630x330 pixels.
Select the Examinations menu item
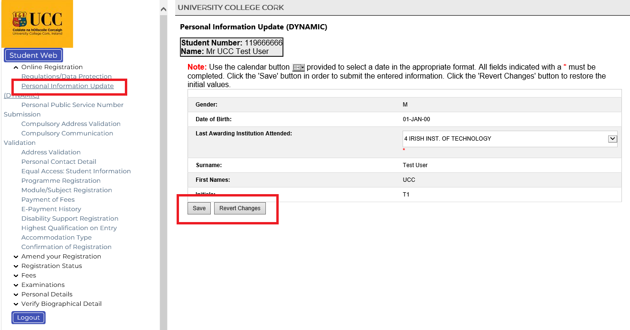point(43,285)
